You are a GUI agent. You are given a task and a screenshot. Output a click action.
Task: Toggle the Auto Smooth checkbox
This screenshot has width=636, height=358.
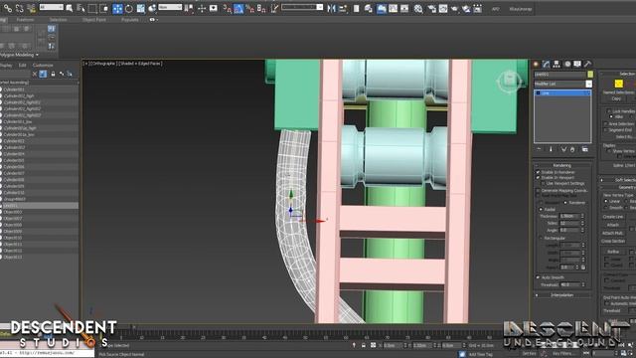[539, 277]
